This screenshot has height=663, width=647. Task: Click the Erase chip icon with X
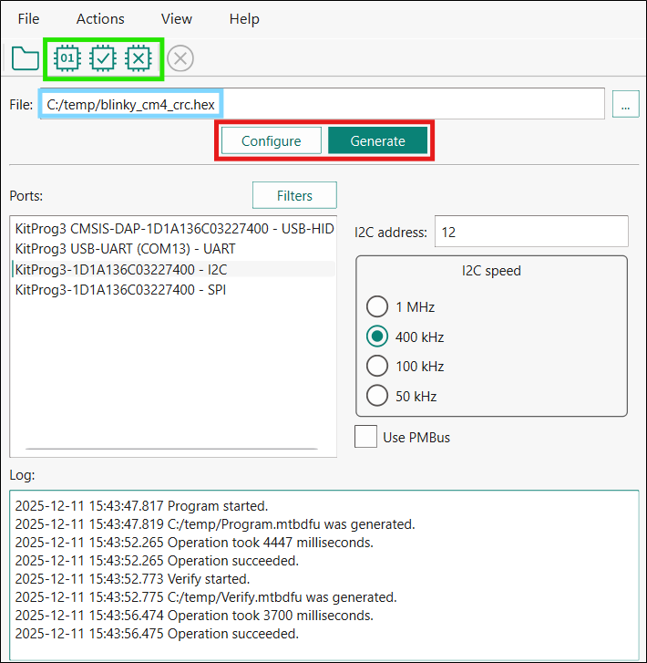[138, 59]
